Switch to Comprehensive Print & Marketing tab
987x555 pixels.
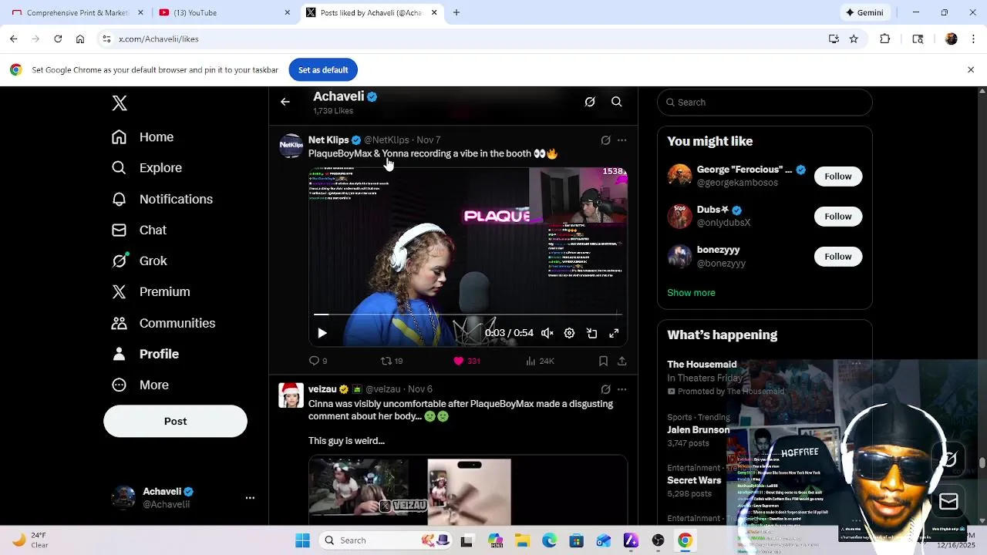77,12
